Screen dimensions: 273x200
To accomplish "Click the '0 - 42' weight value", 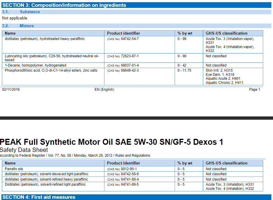I will 182,65.
